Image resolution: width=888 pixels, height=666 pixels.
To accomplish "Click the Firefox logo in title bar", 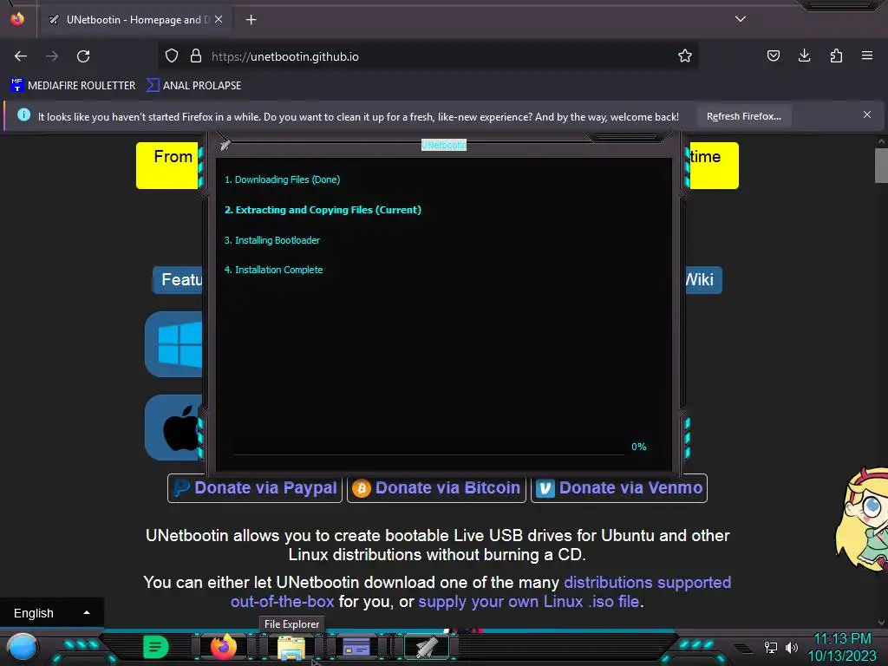I will (x=17, y=19).
